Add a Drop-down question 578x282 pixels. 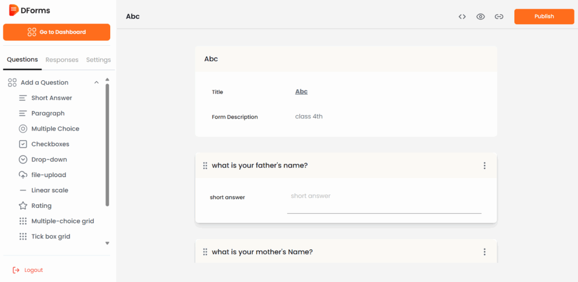(49, 159)
